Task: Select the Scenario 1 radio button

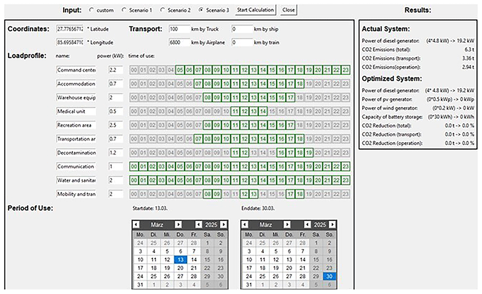Action: pos(124,10)
